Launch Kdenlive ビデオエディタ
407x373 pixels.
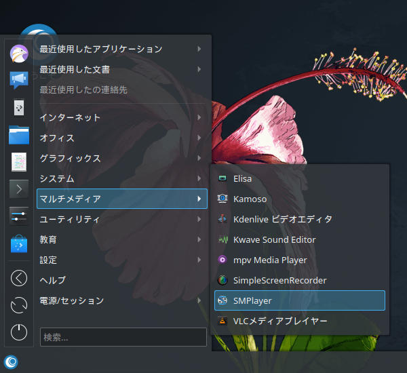tap(300, 219)
